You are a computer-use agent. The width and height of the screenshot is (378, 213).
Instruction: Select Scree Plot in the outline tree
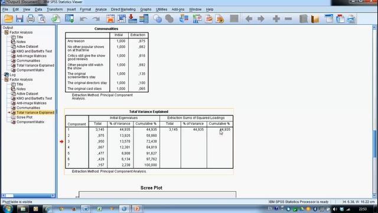pos(24,117)
